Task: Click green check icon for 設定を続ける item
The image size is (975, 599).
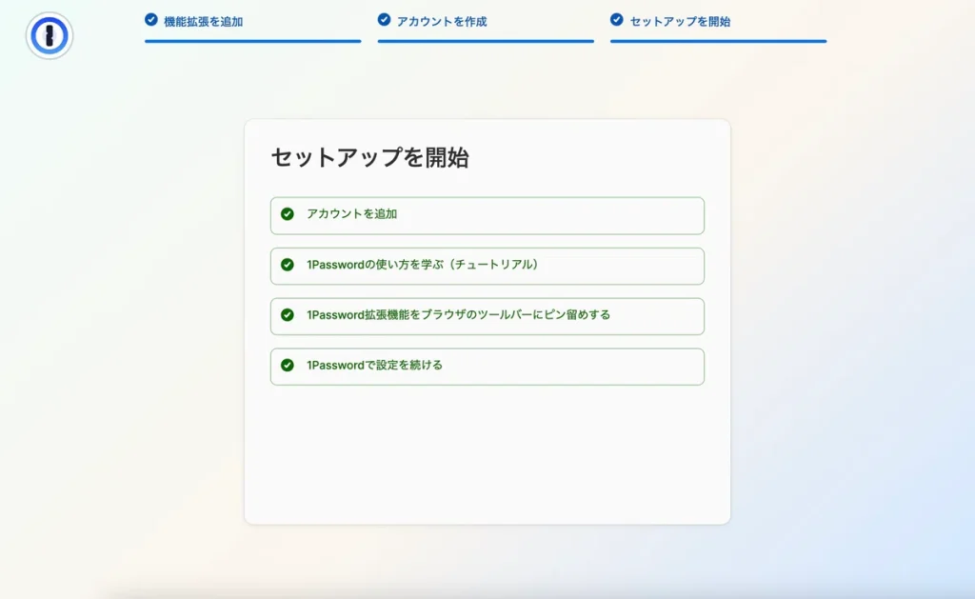Action: [288, 366]
